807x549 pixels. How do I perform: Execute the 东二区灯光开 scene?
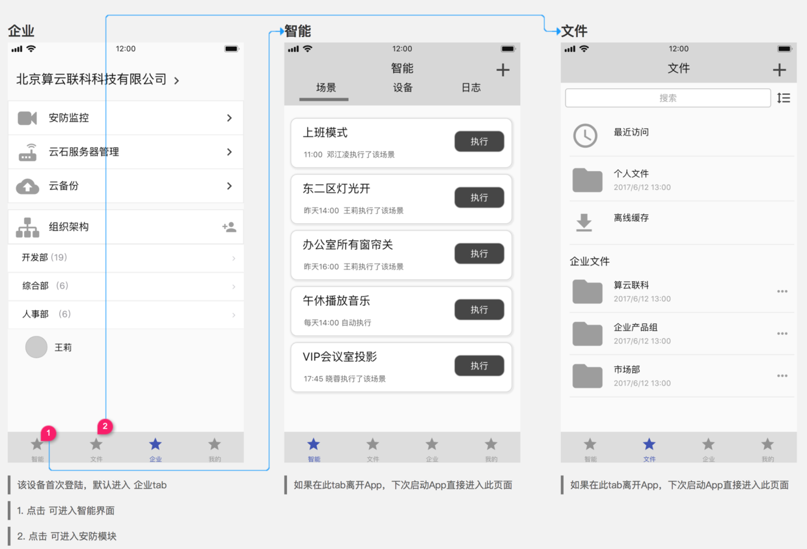(479, 197)
